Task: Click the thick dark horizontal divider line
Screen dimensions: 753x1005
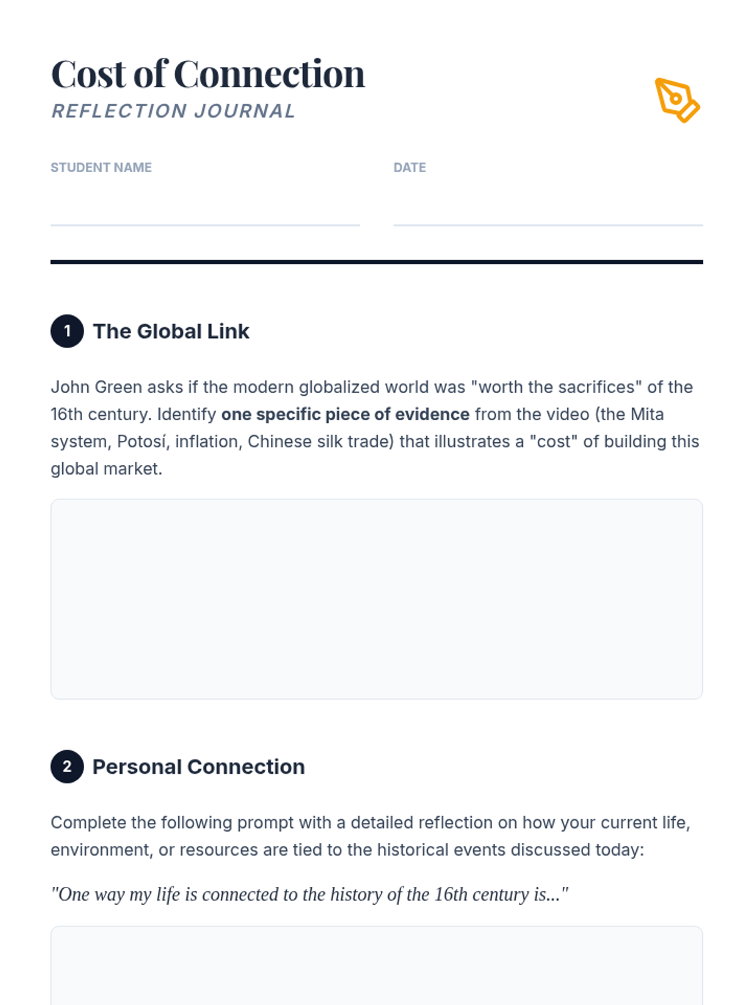Action: (x=376, y=262)
